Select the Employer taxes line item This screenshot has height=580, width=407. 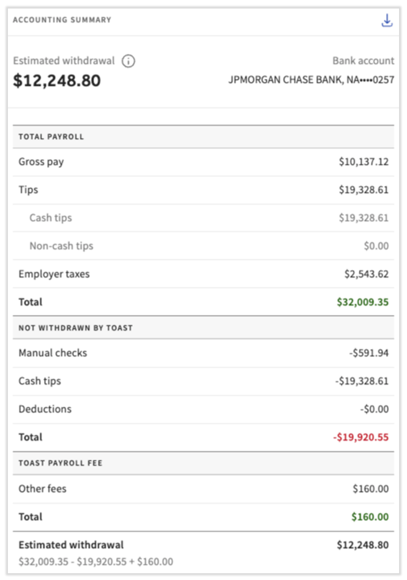(54, 274)
